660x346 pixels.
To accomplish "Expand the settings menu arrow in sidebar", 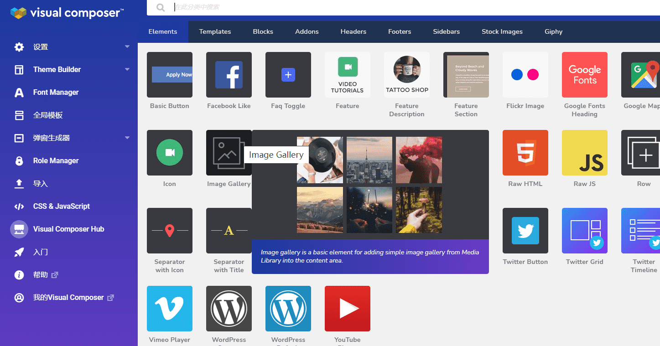I will coord(127,46).
